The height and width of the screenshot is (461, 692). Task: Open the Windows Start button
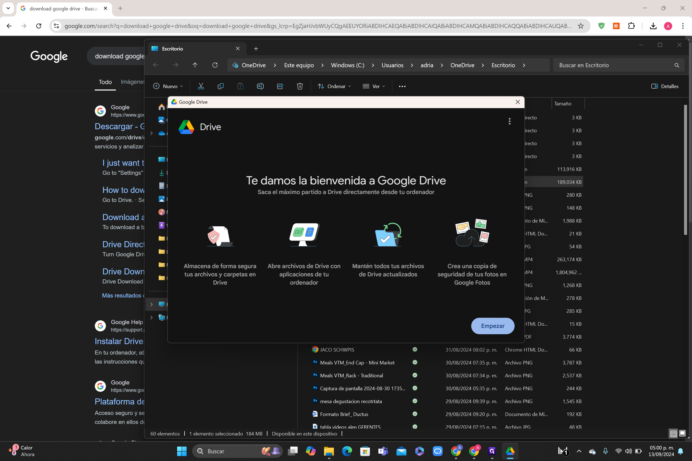(182, 451)
